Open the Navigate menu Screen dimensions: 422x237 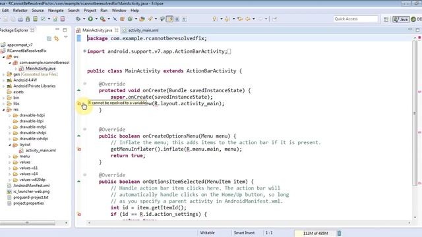pos(55,11)
